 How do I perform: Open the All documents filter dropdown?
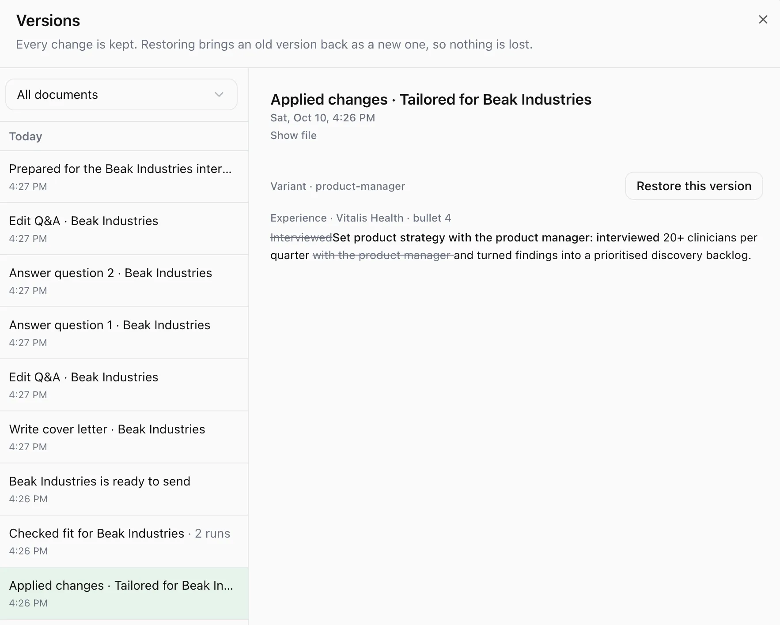coord(121,94)
